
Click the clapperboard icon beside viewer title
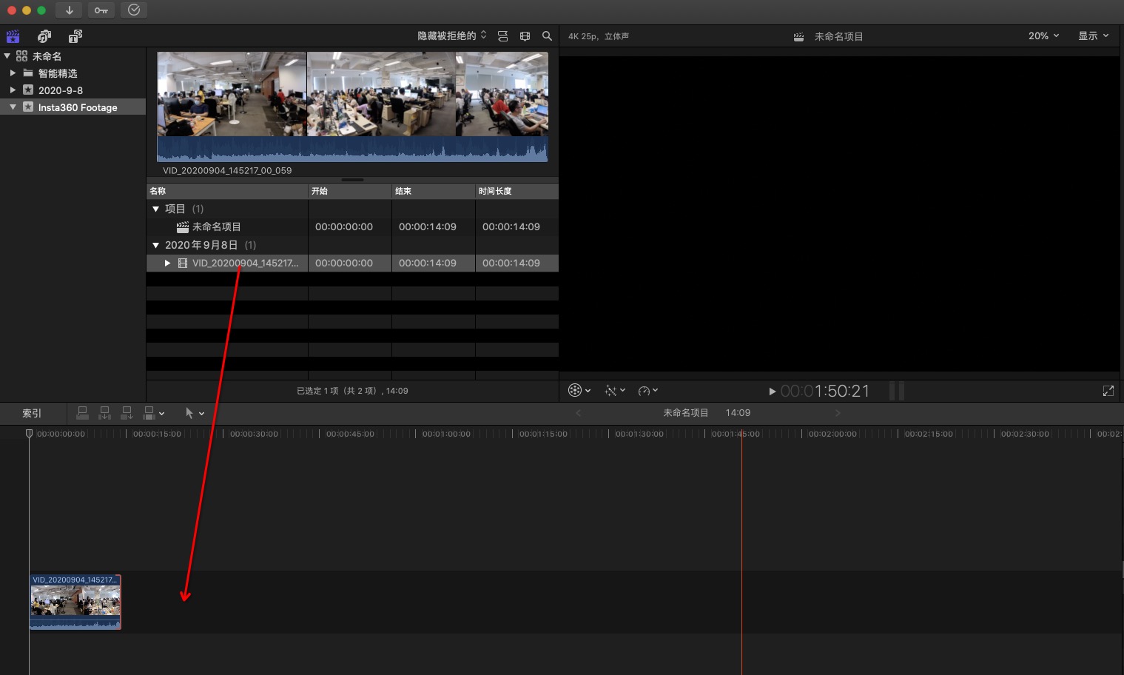coord(798,36)
